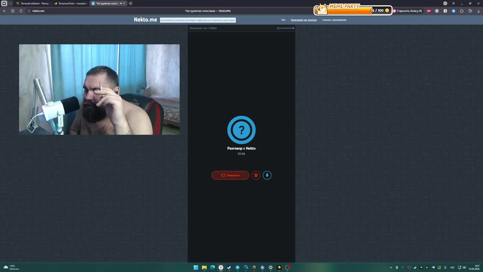
Task: Open File Explorer from taskbar
Action: click(204, 267)
